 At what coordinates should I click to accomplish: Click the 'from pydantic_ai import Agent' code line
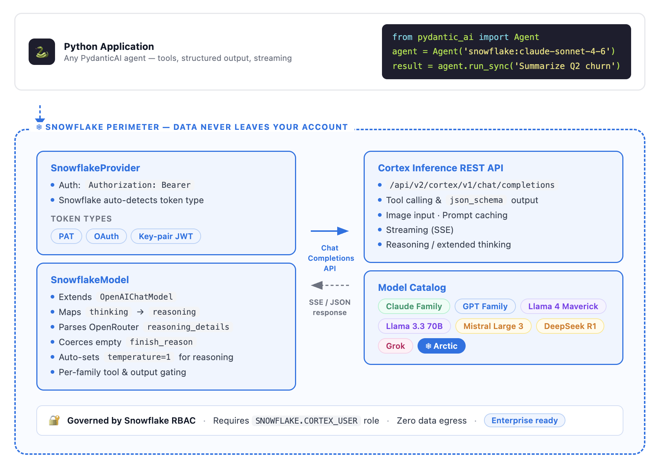466,37
